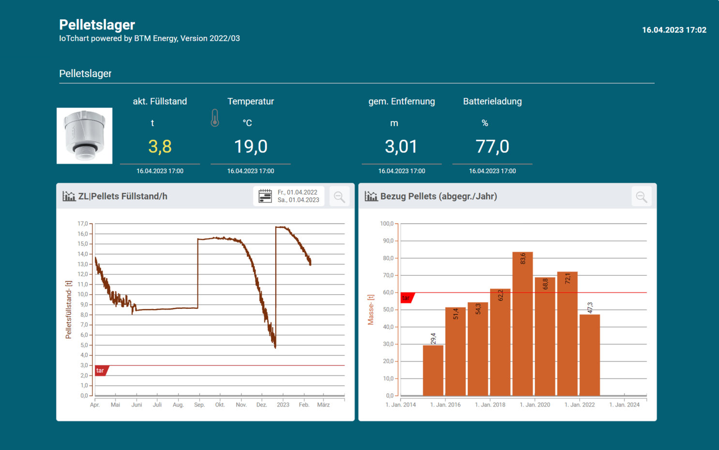Click the Batterieladung value 77,0
Viewport: 719px width, 450px height.
[492, 146]
